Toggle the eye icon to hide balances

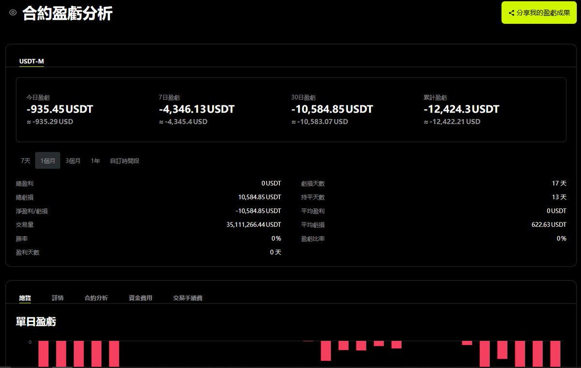13,13
